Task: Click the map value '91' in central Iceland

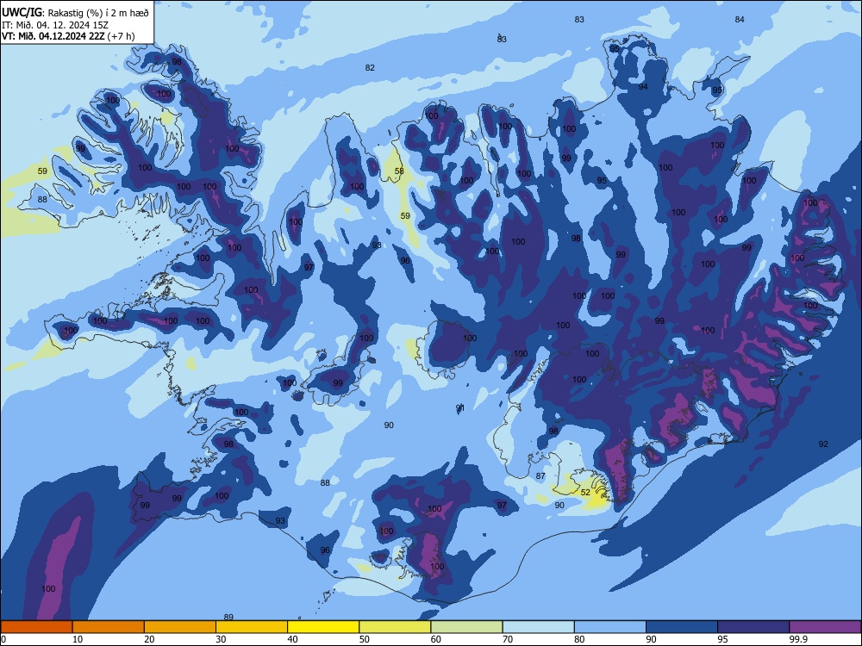Action: point(460,407)
